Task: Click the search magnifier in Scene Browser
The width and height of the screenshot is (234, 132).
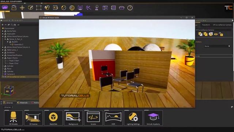Action: 12,25
